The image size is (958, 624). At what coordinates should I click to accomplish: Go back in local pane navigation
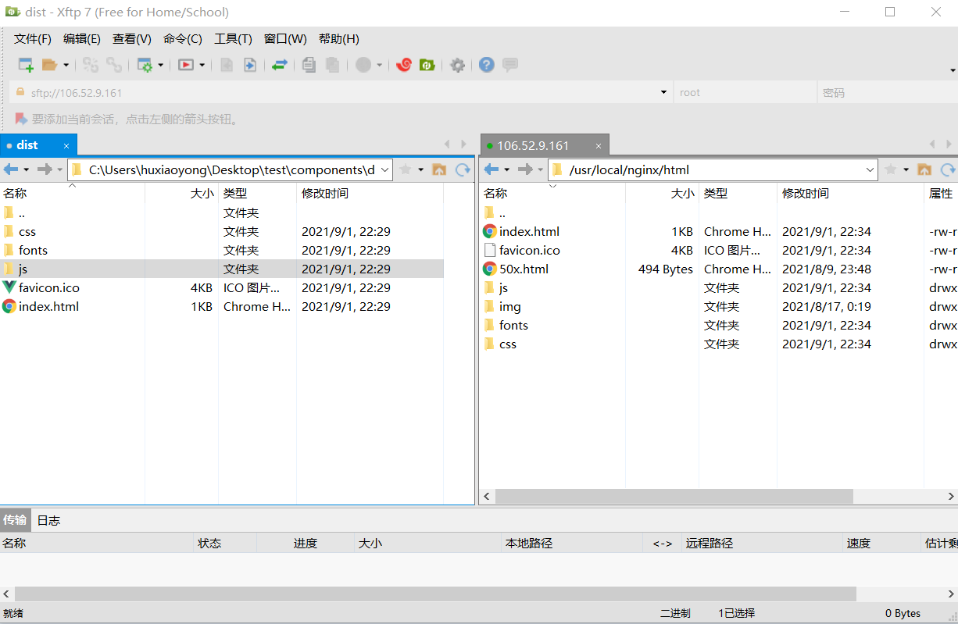point(11,169)
